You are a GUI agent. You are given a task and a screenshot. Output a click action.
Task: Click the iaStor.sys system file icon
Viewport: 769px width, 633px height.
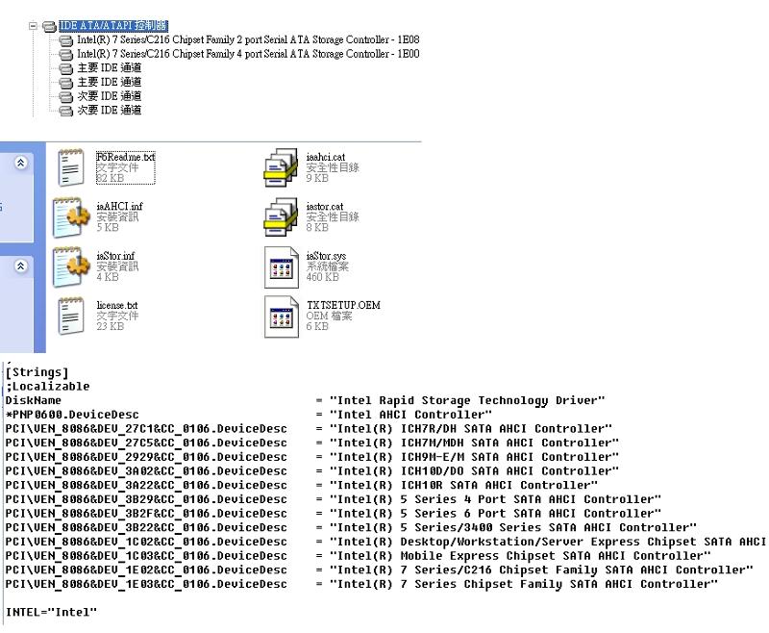click(x=282, y=267)
